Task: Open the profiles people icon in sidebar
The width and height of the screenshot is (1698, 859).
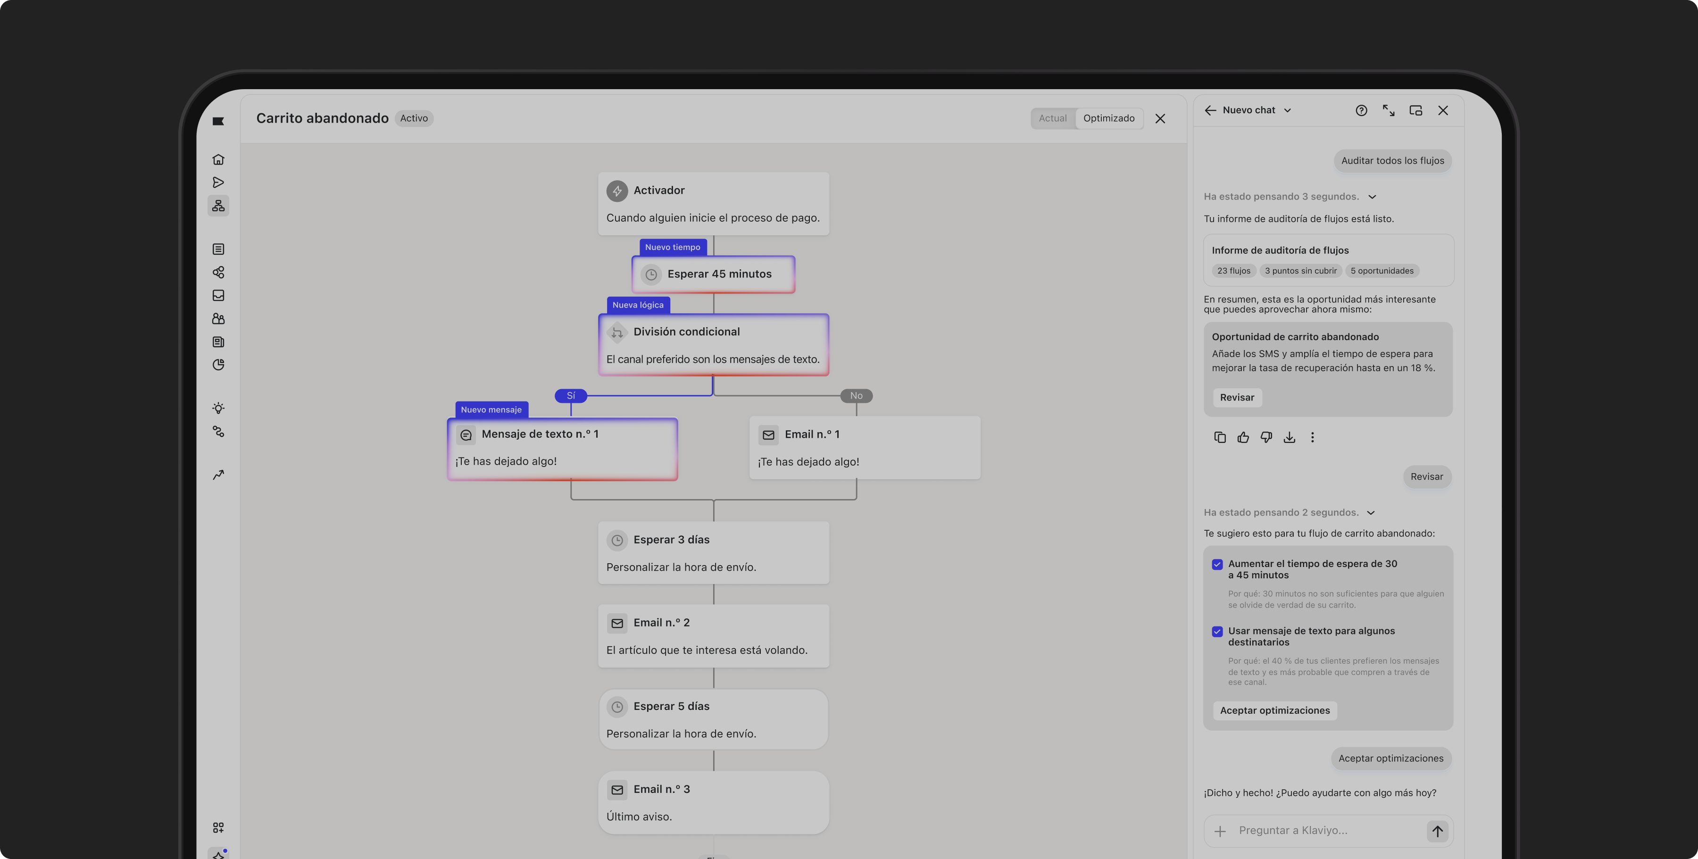Action: (x=218, y=318)
